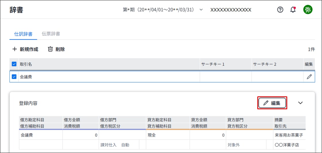
Task: Toggle the select-all checkbox in header row
Action: pos(14,64)
